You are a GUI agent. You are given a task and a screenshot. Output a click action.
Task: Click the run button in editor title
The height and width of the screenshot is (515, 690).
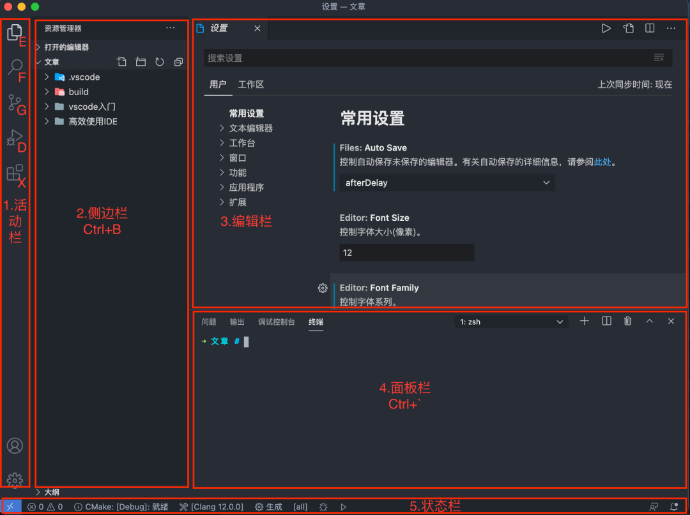(x=606, y=28)
